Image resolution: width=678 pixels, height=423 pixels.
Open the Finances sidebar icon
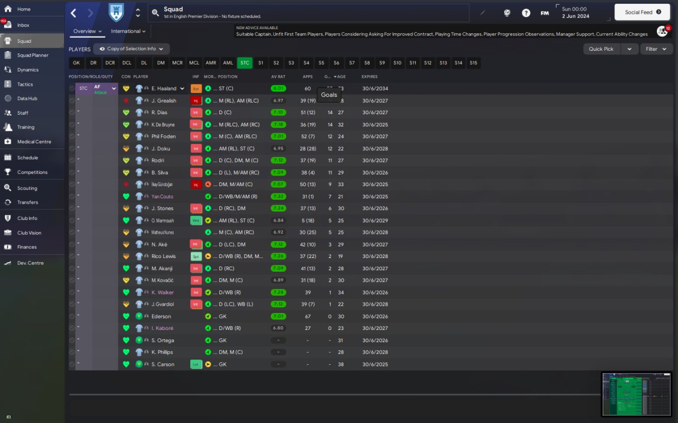[x=7, y=247]
